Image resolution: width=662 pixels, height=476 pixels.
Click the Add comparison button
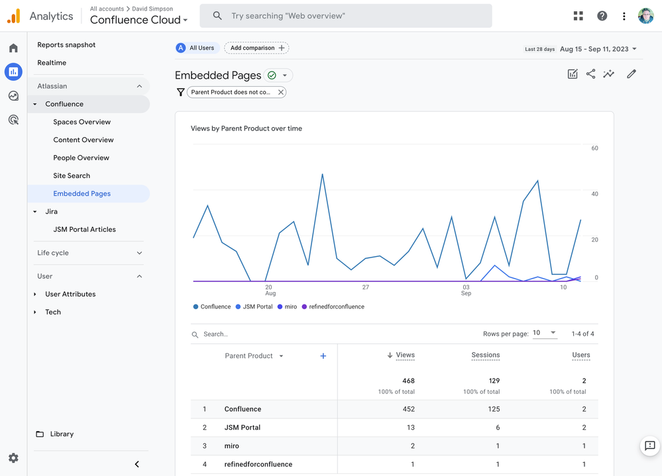(x=256, y=48)
